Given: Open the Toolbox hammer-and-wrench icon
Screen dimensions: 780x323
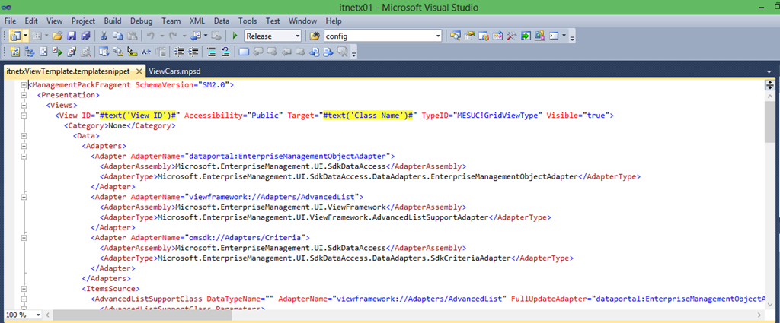Looking at the screenshot, I should pyautogui.click(x=512, y=36).
